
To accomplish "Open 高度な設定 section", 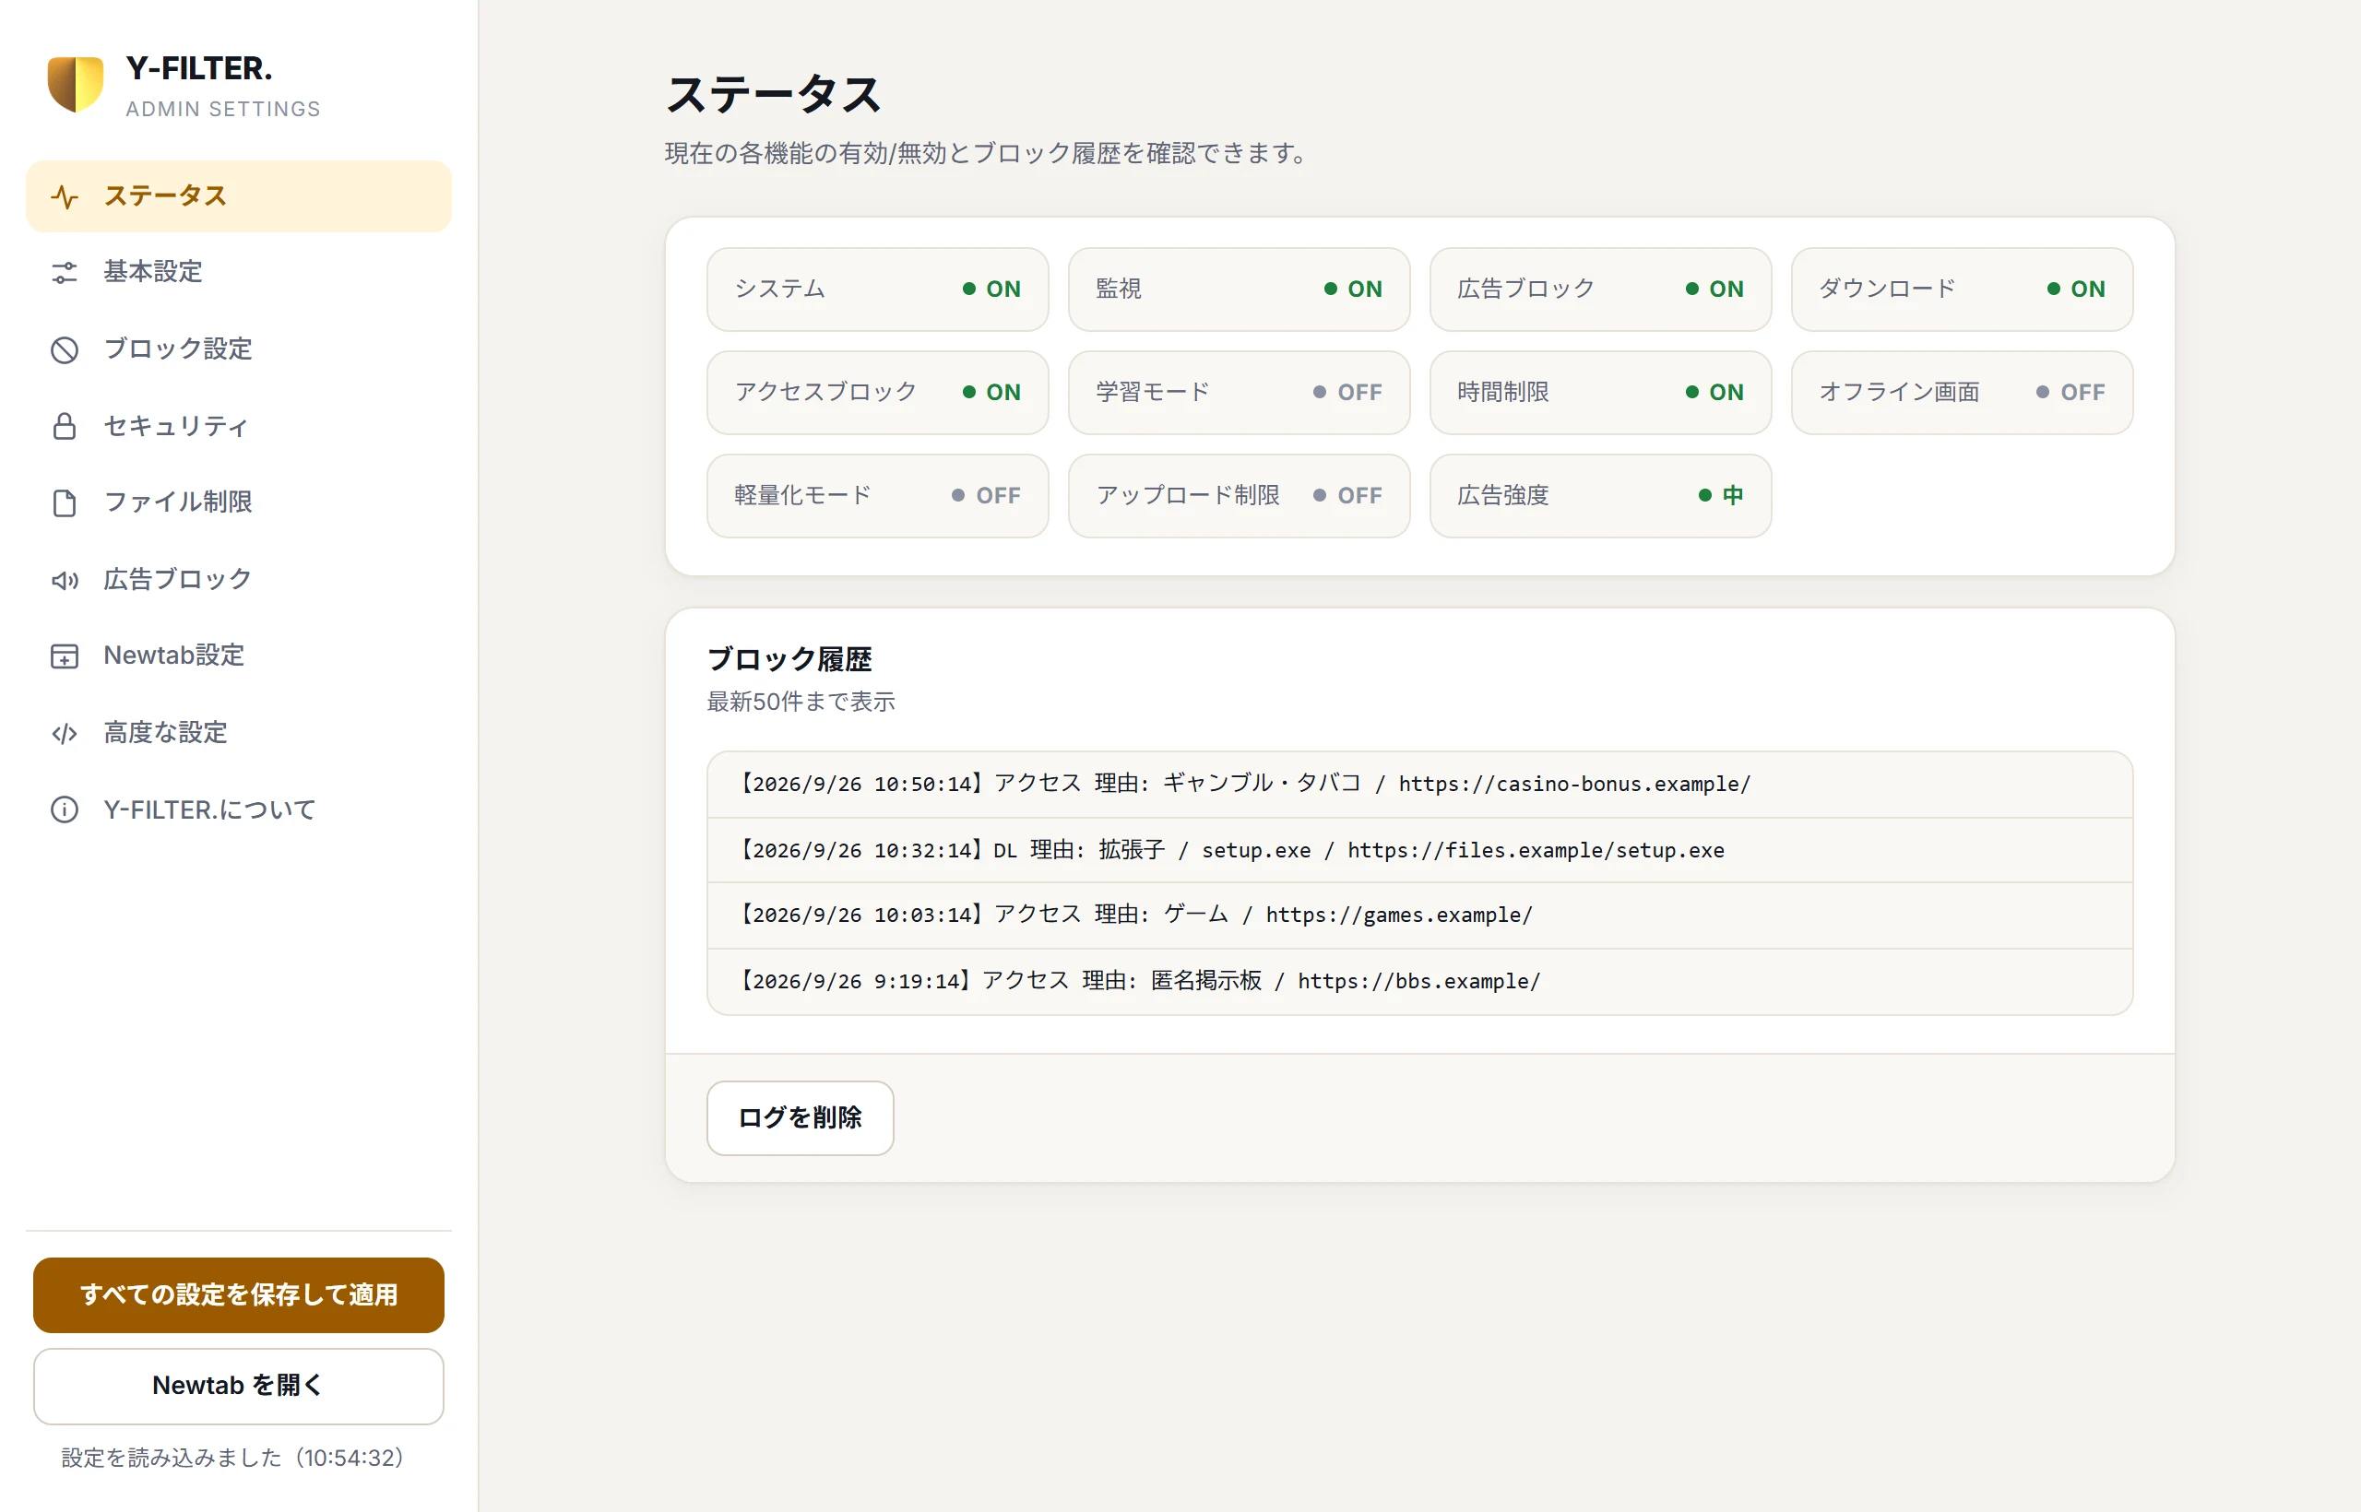I will [239, 734].
